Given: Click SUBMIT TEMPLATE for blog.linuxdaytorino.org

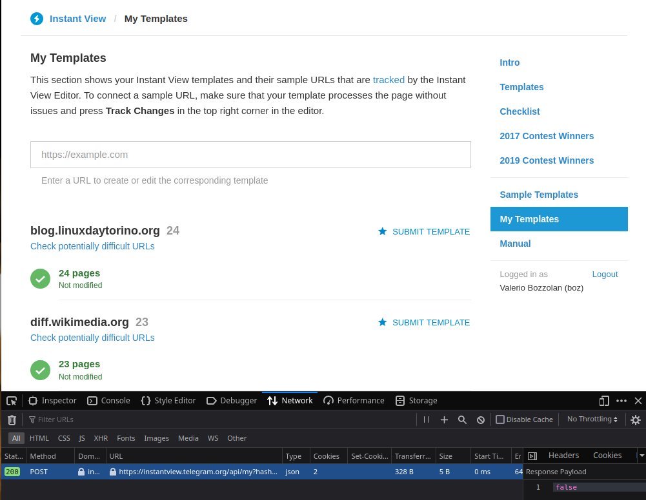Looking at the screenshot, I should tap(431, 231).
